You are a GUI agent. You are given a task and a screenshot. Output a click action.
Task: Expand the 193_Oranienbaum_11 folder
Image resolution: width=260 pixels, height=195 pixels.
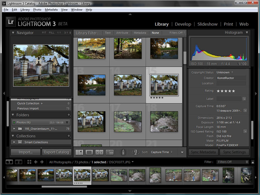[x=14, y=128]
